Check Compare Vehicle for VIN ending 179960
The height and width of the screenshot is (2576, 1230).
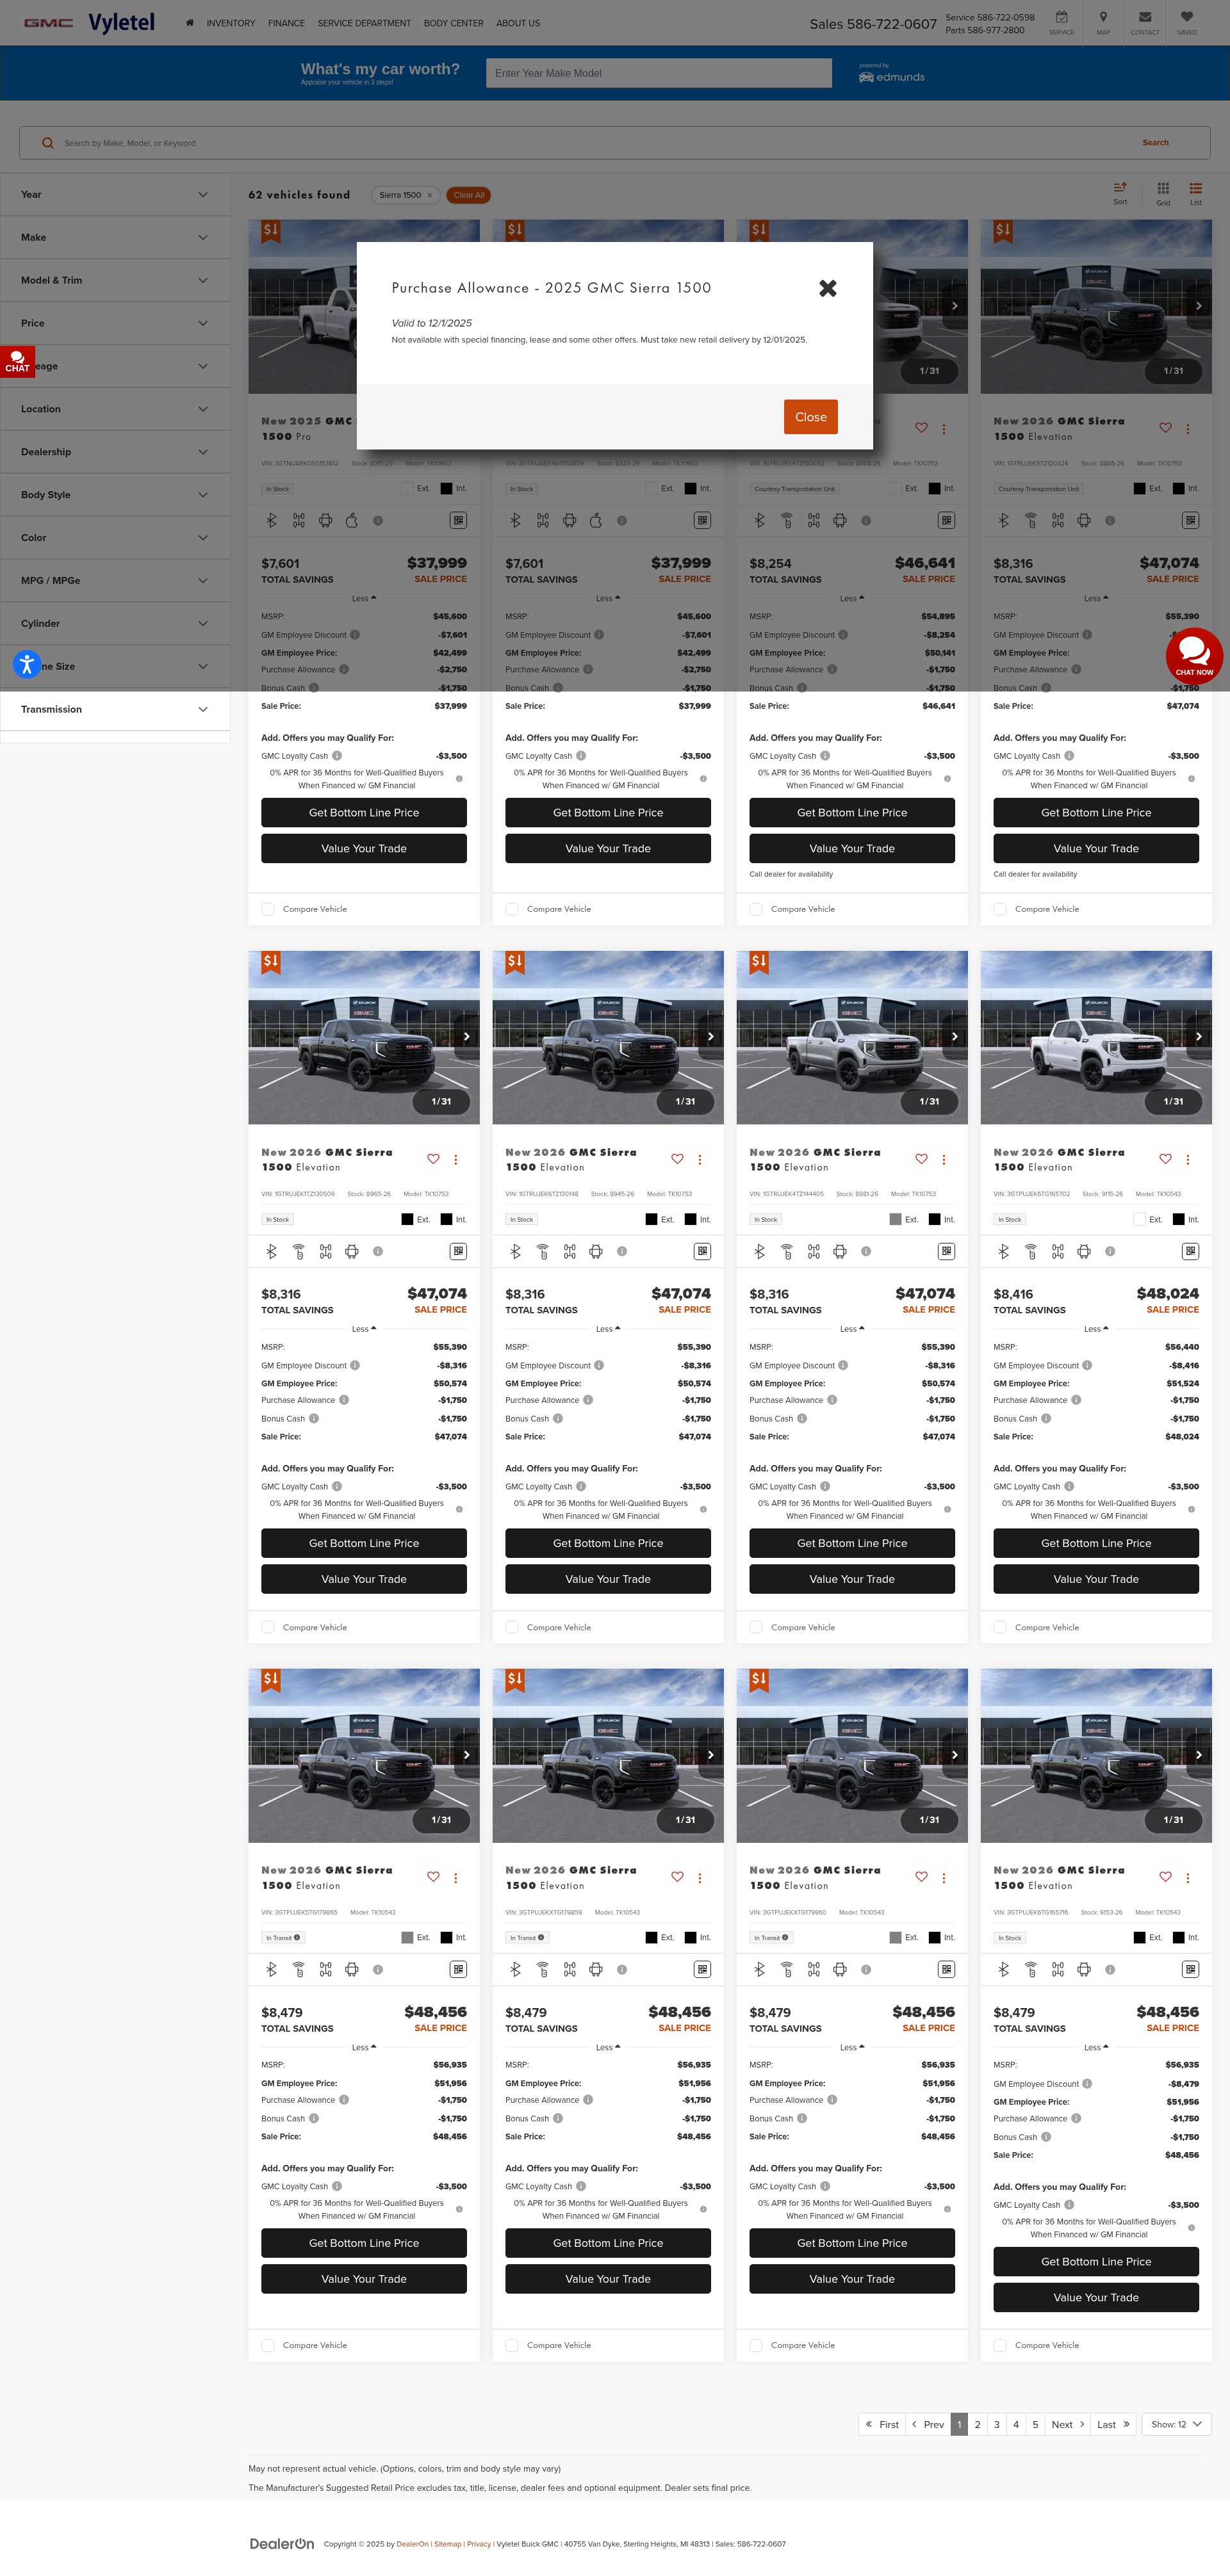(x=757, y=2345)
